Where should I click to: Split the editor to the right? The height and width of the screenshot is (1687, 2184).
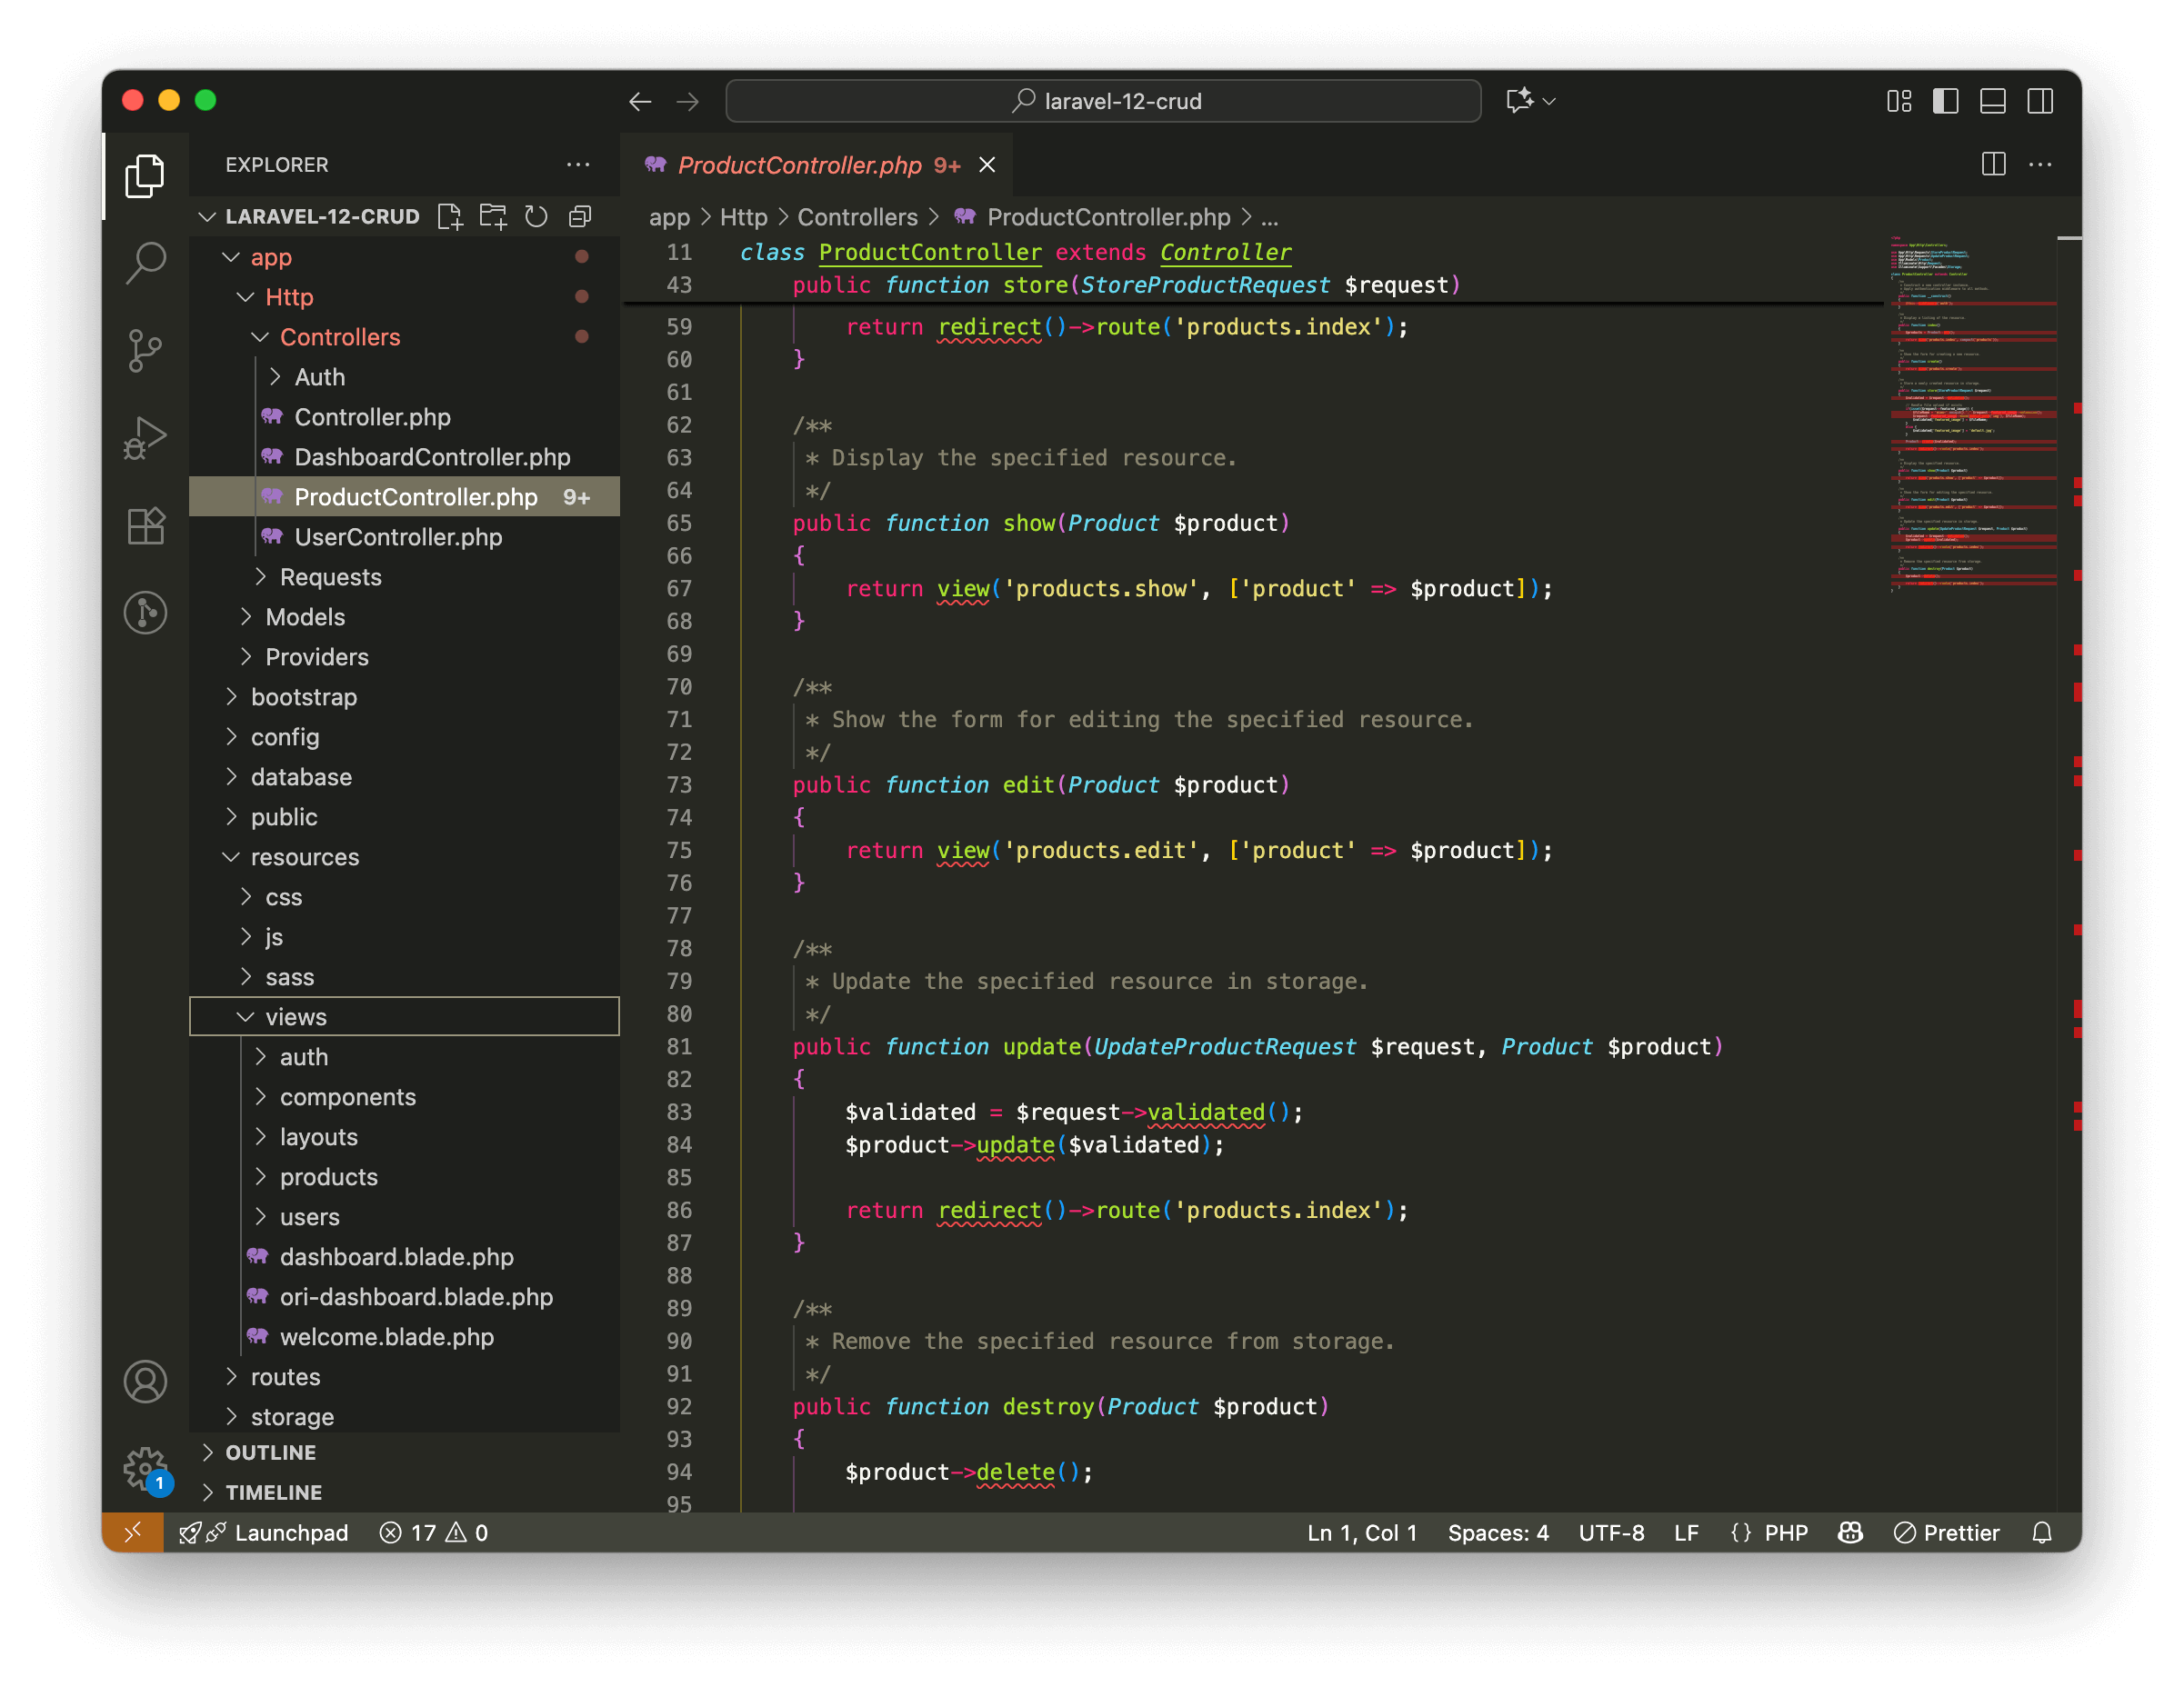click(x=1993, y=165)
